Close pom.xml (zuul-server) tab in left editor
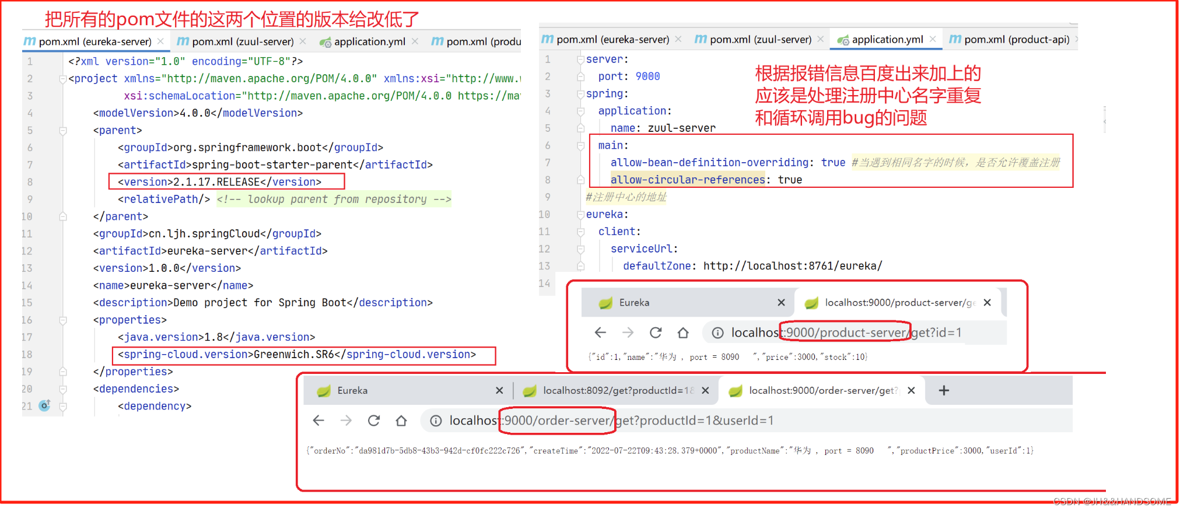Image resolution: width=1180 pixels, height=511 pixels. pos(303,41)
